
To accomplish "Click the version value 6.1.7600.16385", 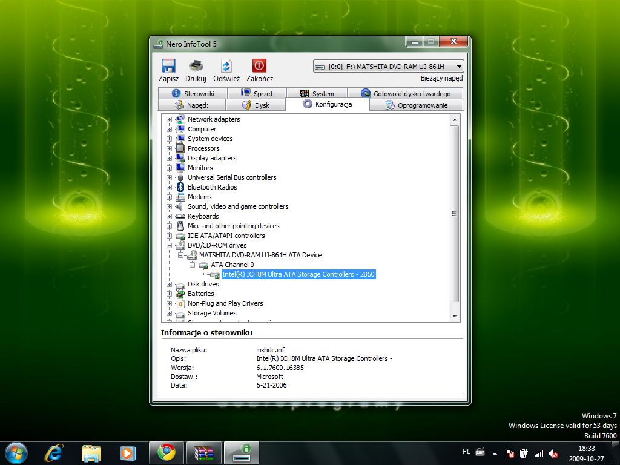I will [280, 368].
